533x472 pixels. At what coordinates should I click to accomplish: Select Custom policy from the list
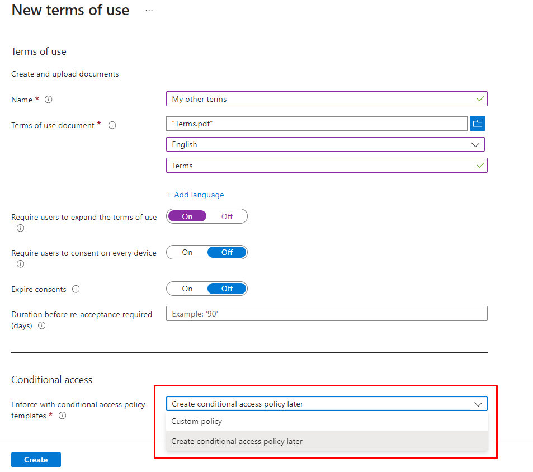[x=197, y=422]
